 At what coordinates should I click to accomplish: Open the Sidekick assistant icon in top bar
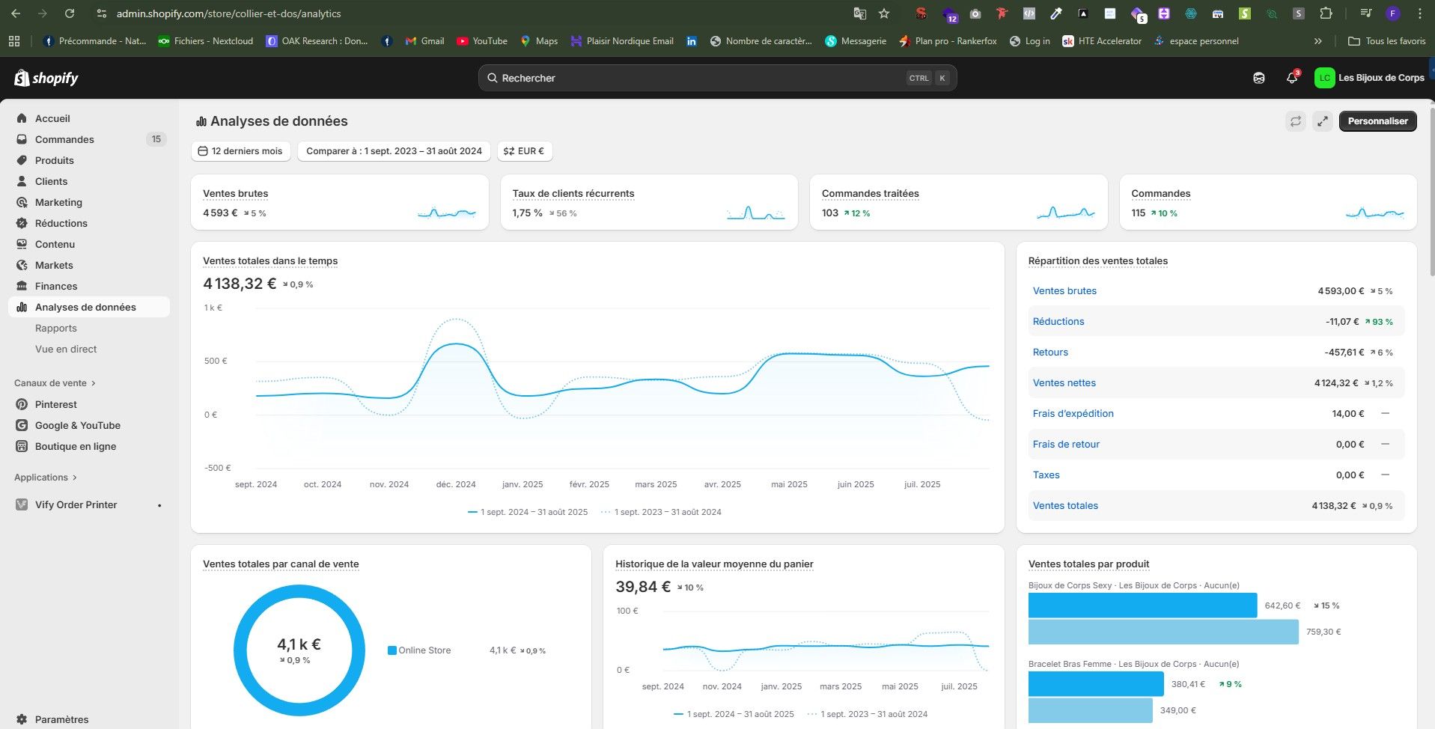1259,78
